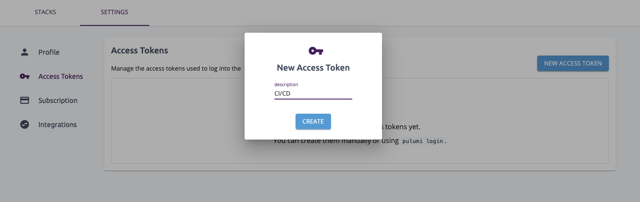Open the Integrations label in sidebar
This screenshot has height=202, width=640.
pos(57,124)
